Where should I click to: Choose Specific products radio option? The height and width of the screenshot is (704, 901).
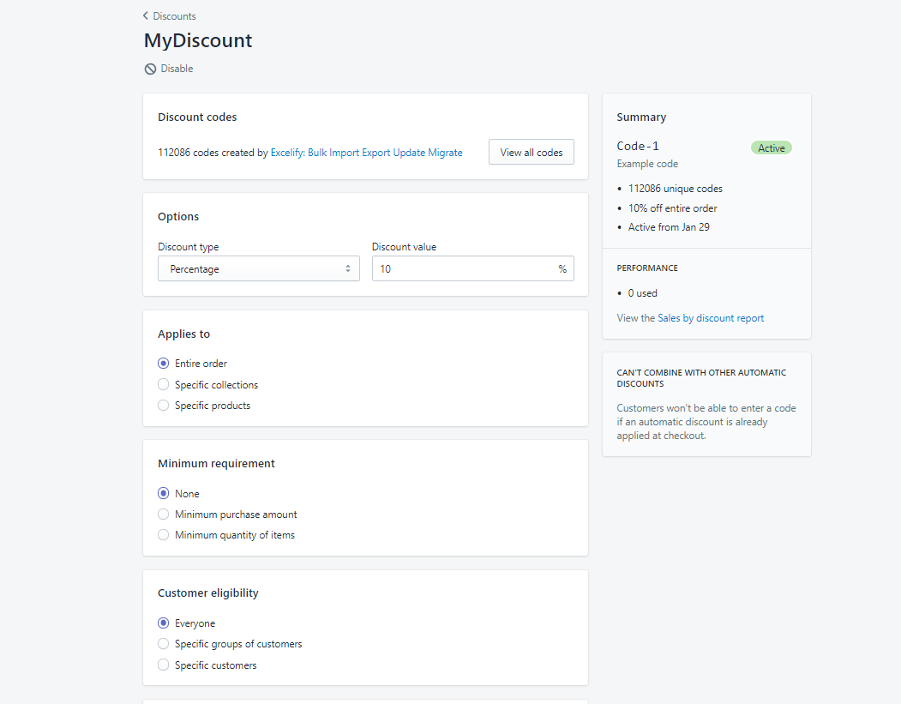164,406
